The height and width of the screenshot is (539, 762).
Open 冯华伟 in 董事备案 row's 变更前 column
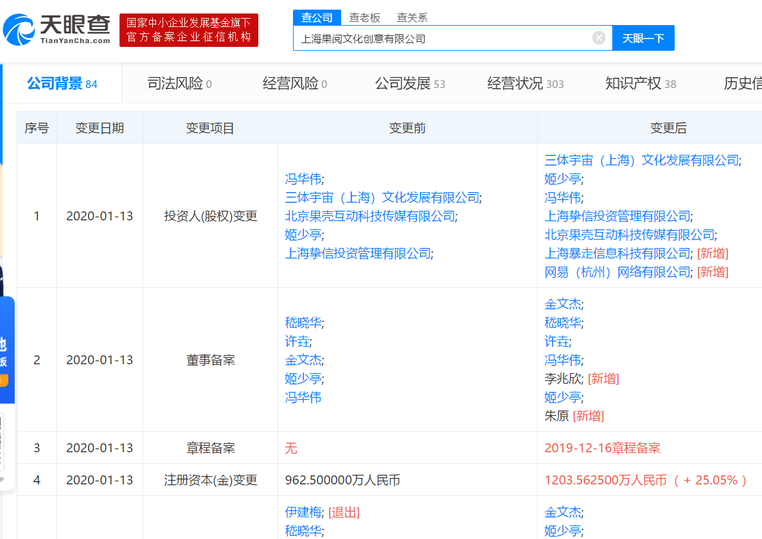[303, 397]
